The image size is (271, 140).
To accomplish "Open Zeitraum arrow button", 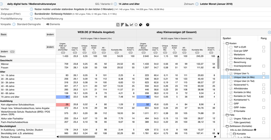I will point(197,4).
